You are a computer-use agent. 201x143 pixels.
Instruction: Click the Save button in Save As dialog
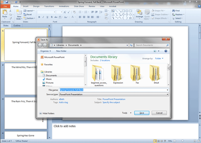pos(142,113)
